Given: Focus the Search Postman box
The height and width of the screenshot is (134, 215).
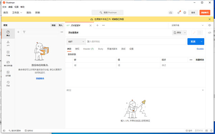Looking at the screenshot, I should [107, 13].
